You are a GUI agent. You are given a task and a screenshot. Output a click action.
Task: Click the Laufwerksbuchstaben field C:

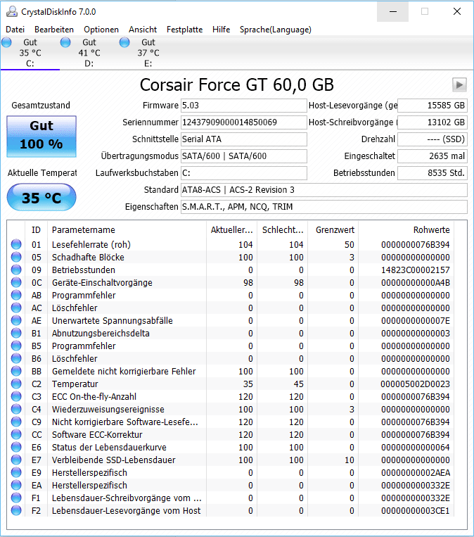(243, 173)
